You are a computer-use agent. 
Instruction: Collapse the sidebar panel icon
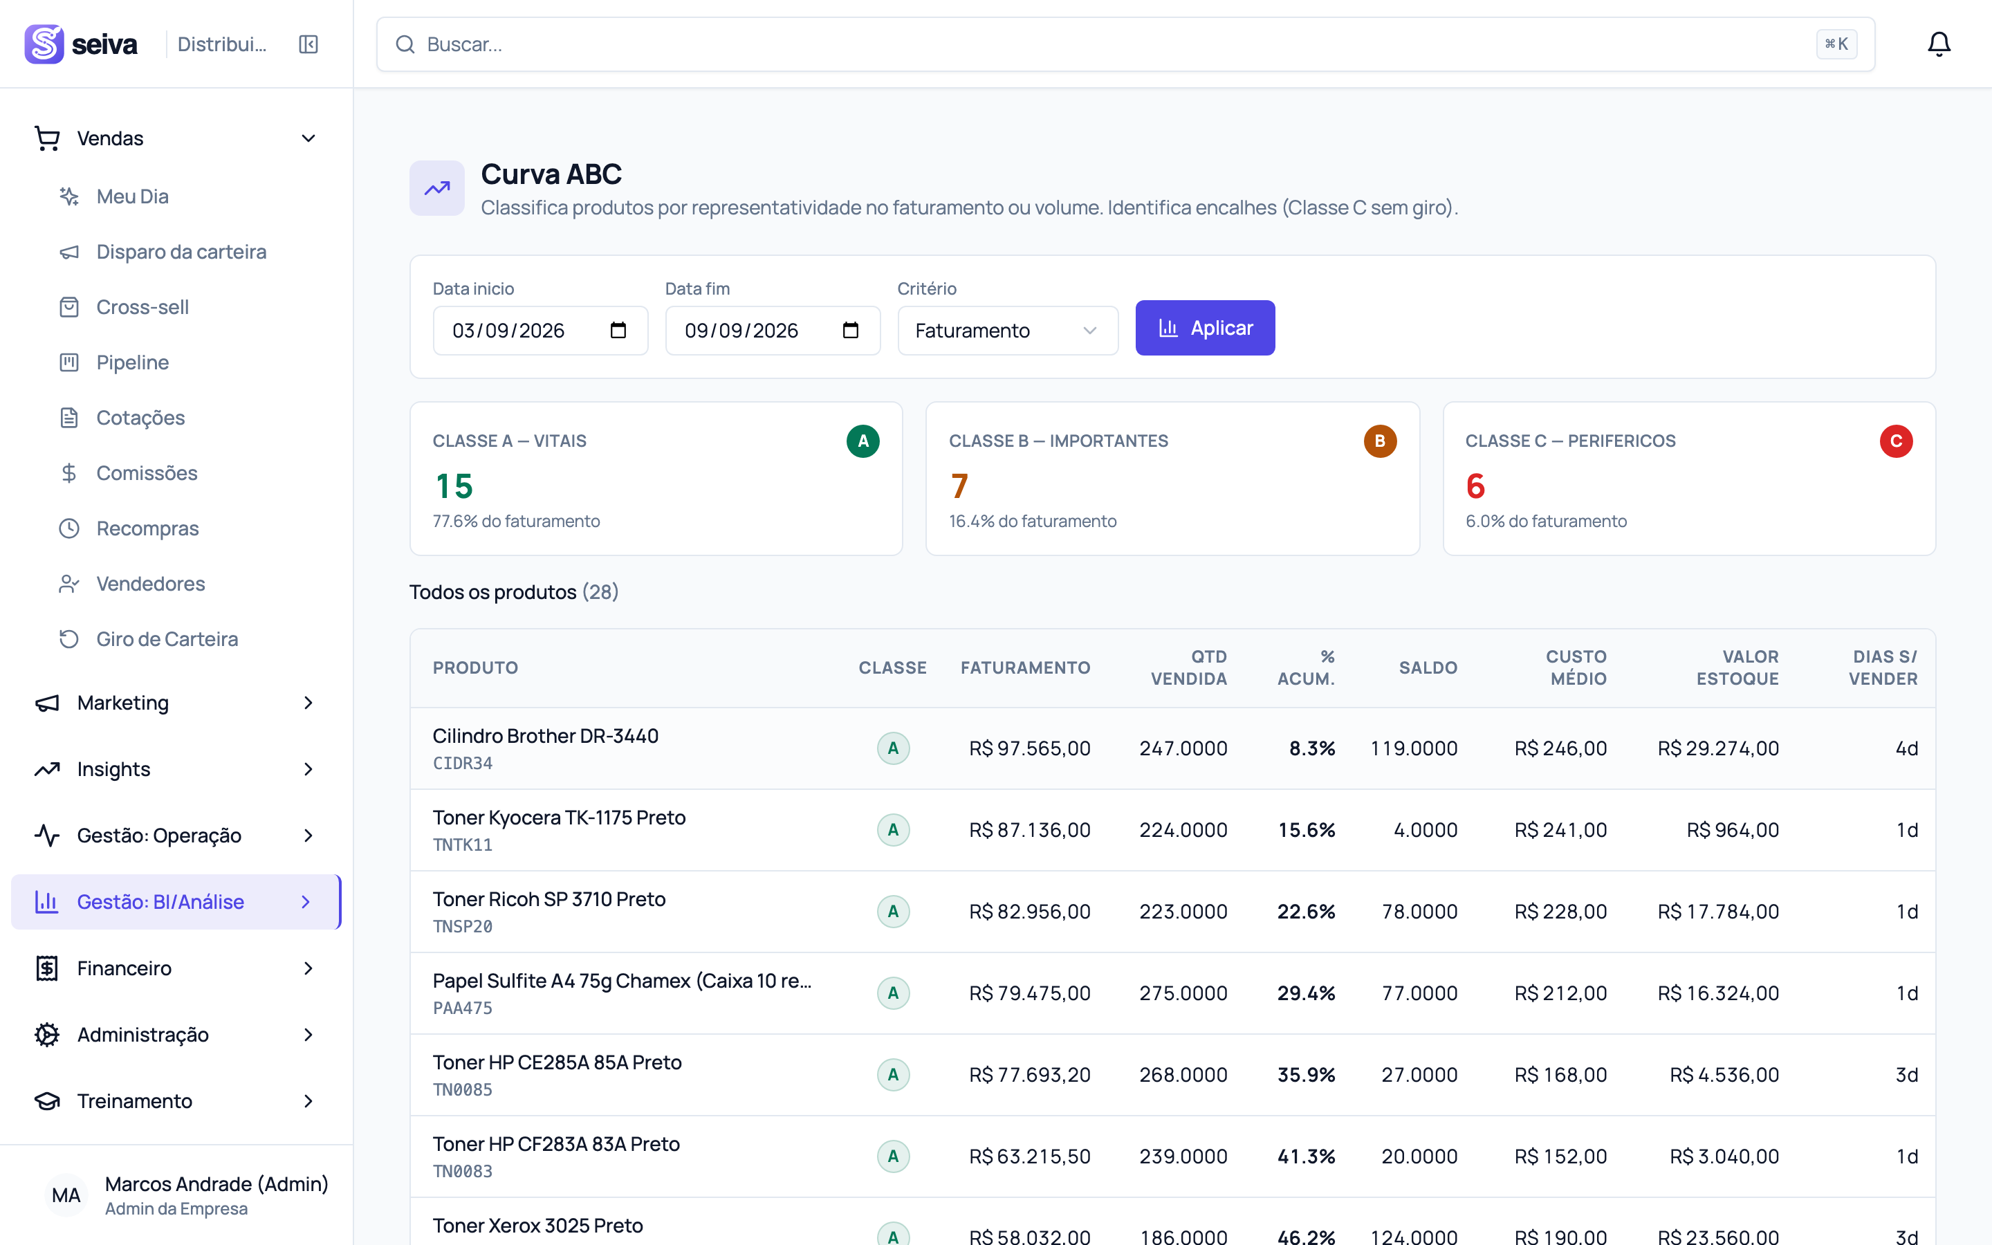tap(308, 44)
